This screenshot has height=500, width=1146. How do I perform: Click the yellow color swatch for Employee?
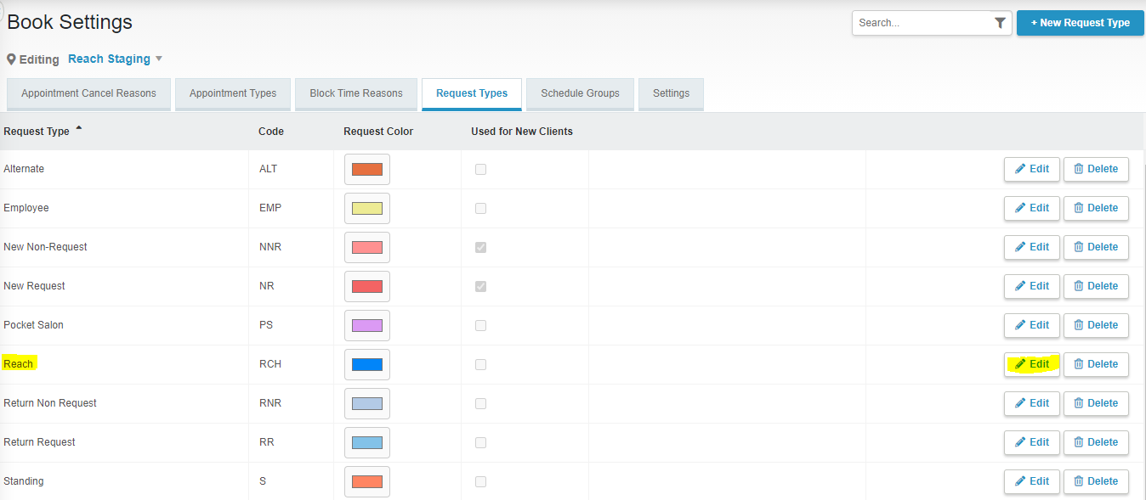tap(367, 208)
